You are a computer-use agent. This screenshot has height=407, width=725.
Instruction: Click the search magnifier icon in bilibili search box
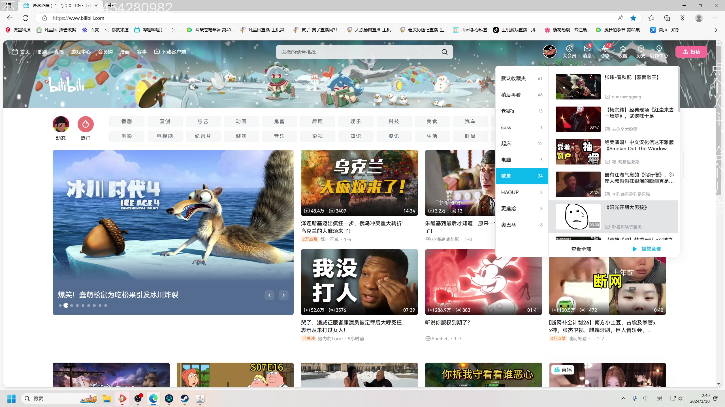pyautogui.click(x=445, y=52)
